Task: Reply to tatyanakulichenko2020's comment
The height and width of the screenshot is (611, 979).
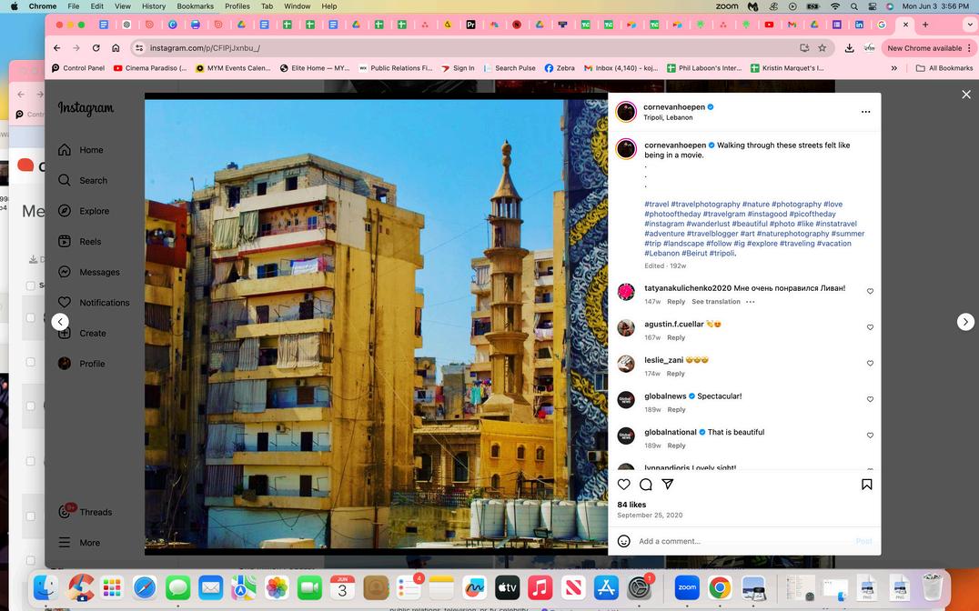Action: pyautogui.click(x=675, y=302)
